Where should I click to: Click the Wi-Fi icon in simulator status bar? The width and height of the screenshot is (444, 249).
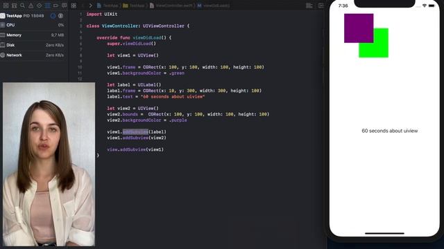tap(424, 6)
